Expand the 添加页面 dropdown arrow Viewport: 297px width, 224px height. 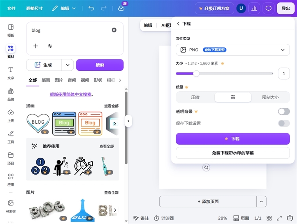pos(261,201)
